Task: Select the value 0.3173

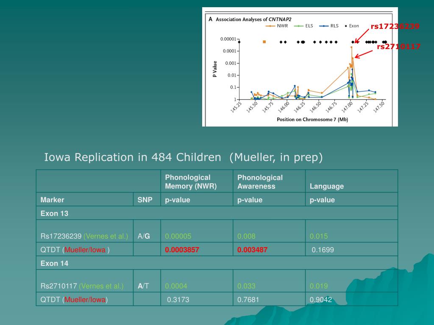Action: [178, 300]
